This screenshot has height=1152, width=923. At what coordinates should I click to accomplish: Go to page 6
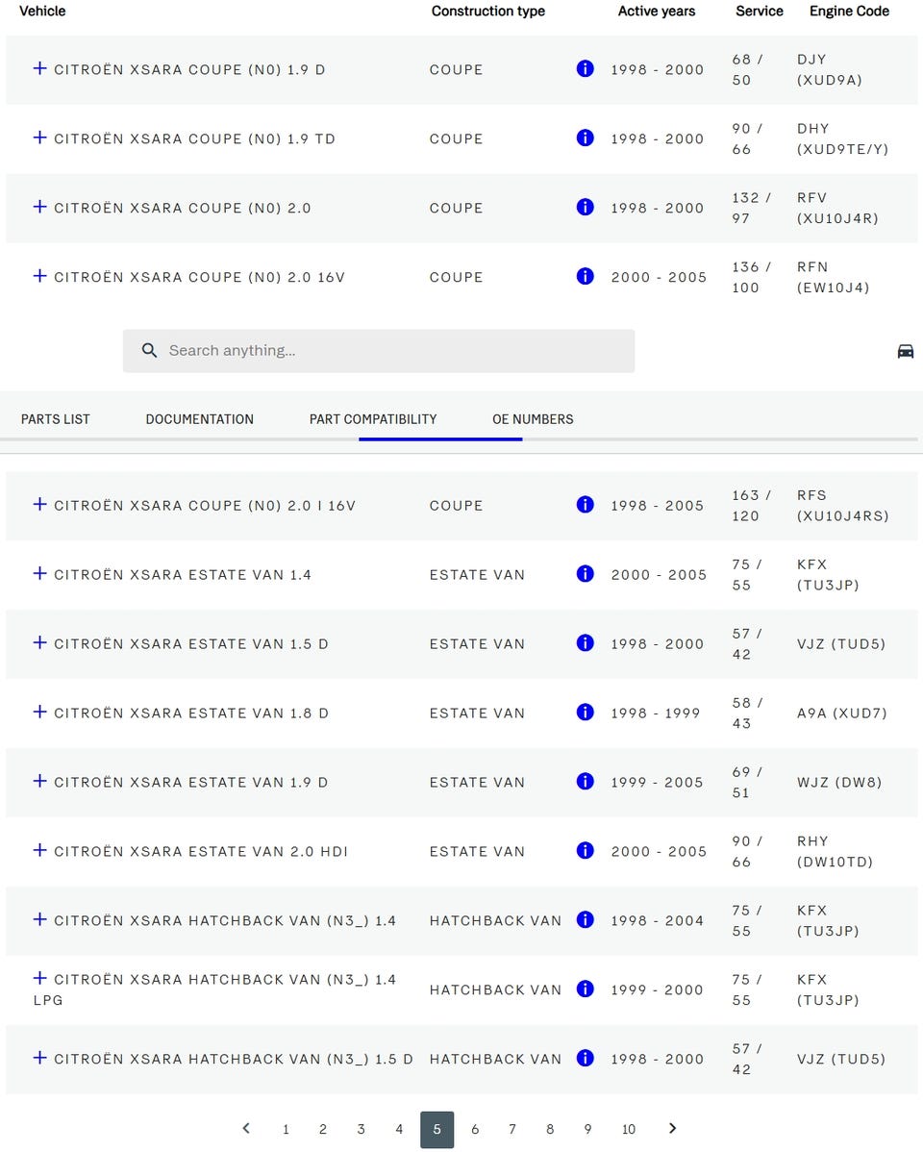point(475,1129)
